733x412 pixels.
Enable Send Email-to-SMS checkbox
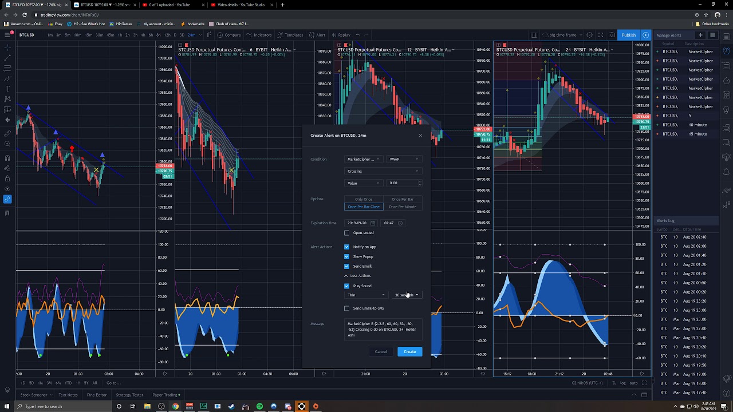pos(346,308)
